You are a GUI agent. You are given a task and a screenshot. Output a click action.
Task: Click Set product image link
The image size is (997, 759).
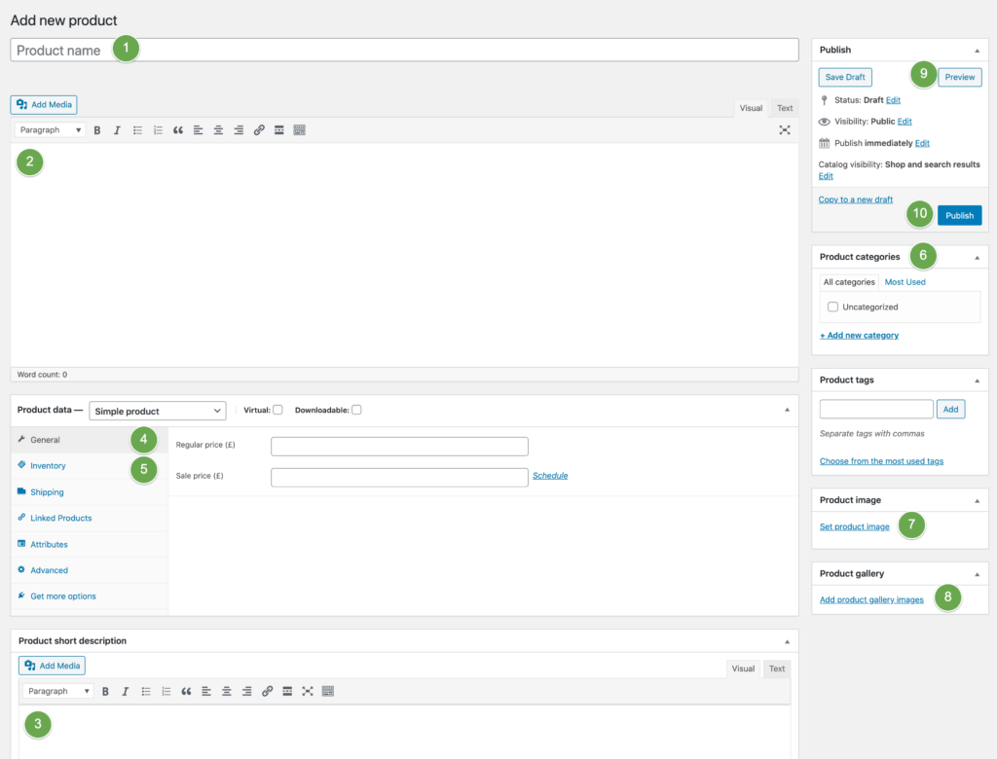pyautogui.click(x=854, y=525)
